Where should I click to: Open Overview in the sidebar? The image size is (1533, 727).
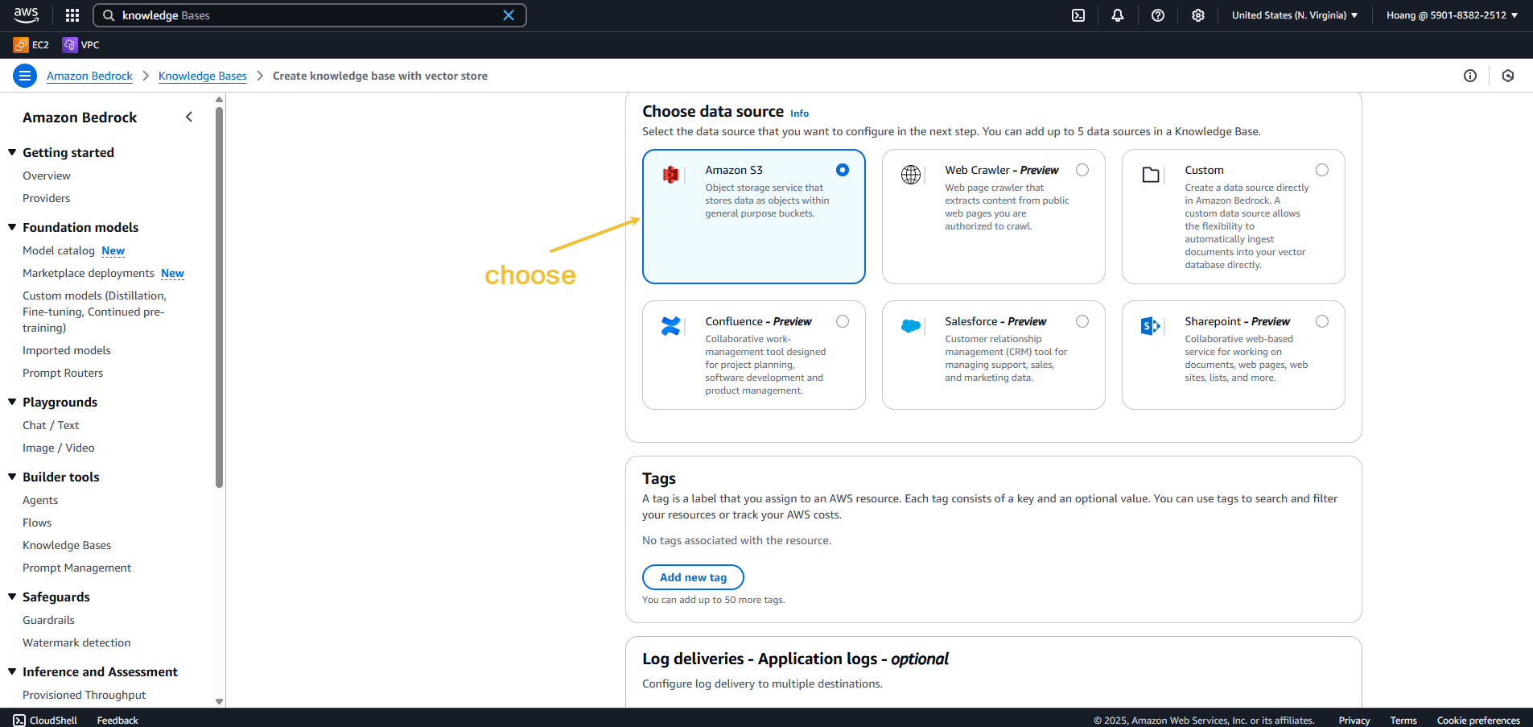pos(47,176)
